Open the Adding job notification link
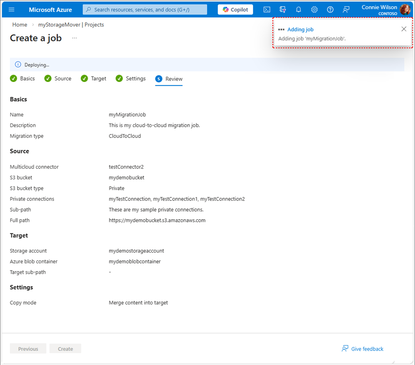415x365 pixels. pyautogui.click(x=300, y=30)
